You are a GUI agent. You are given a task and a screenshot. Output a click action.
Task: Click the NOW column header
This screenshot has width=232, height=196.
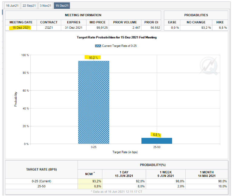pos(90,174)
